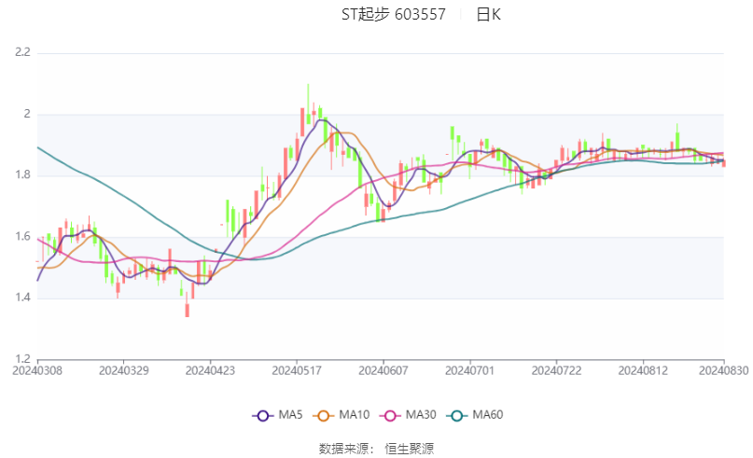Select the 日K label in the header
Screen dimensions: 753x458
[488, 14]
